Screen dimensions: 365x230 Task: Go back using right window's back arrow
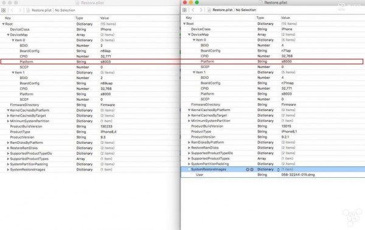tap(193, 10)
